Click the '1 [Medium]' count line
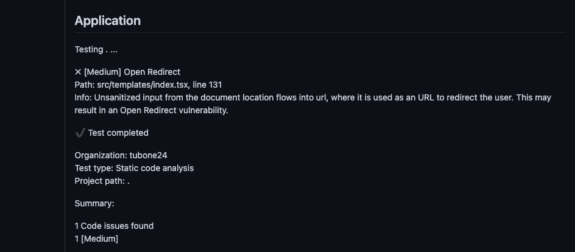Screen dimensions: 575x252 click(96, 239)
